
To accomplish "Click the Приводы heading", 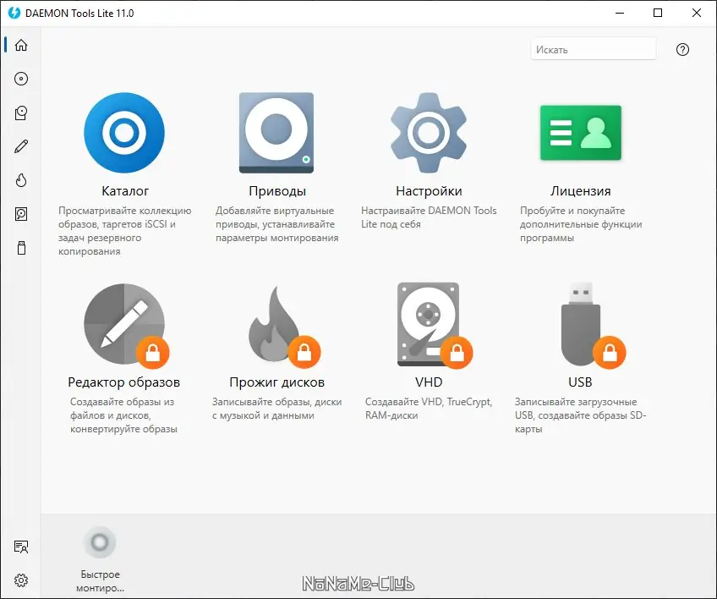I will (277, 191).
